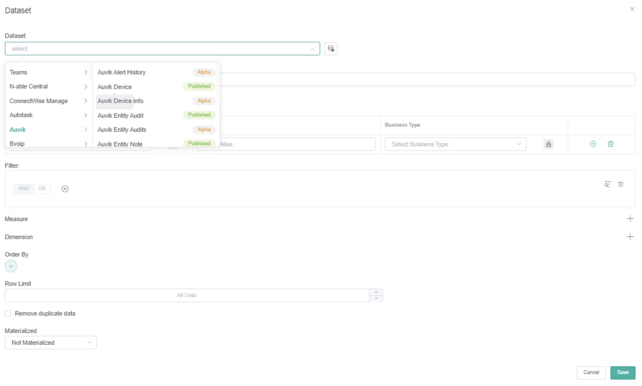Expand Teams category

tap(48, 72)
